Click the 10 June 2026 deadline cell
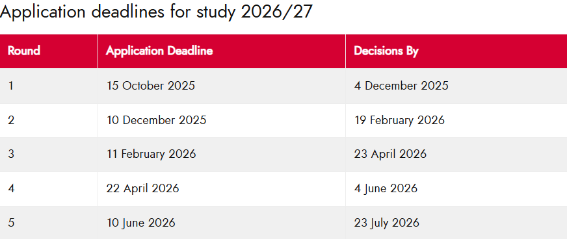This screenshot has height=239, width=567. point(222,222)
